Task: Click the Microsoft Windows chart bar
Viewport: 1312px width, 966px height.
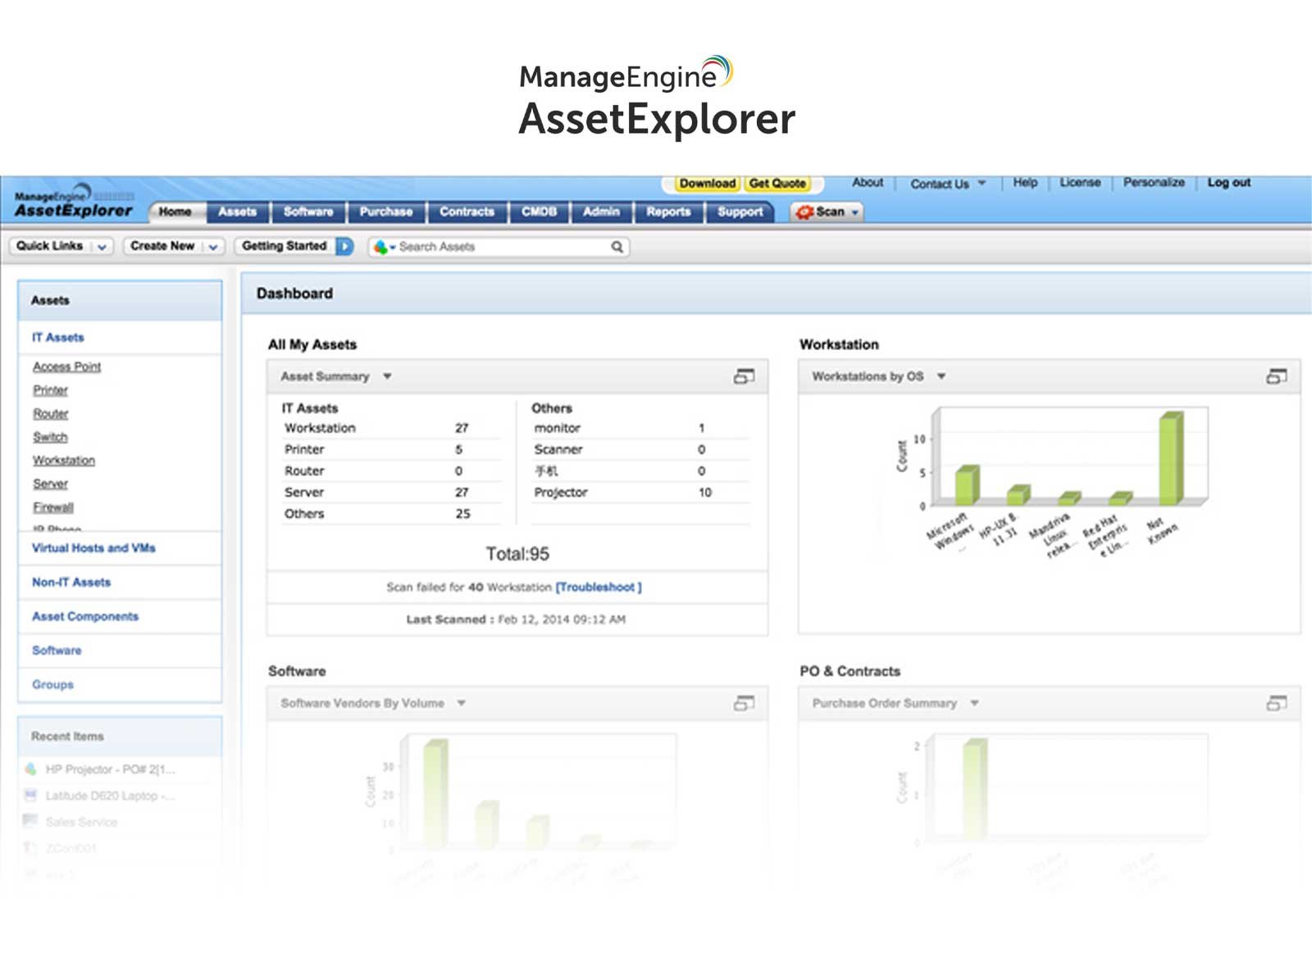Action: point(968,485)
